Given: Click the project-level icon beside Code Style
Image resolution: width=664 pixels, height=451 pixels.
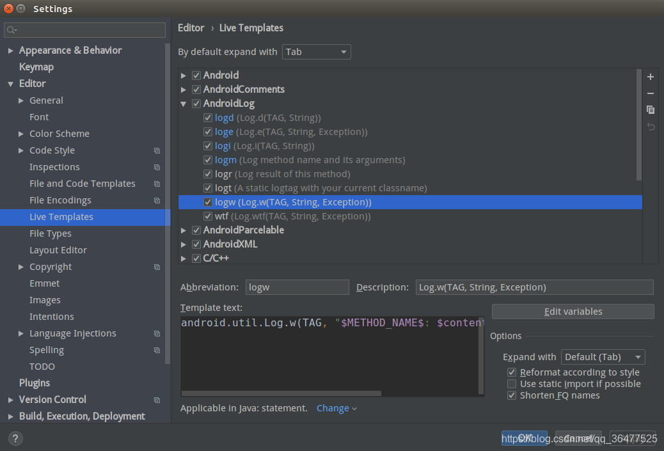Looking at the screenshot, I should click(157, 151).
